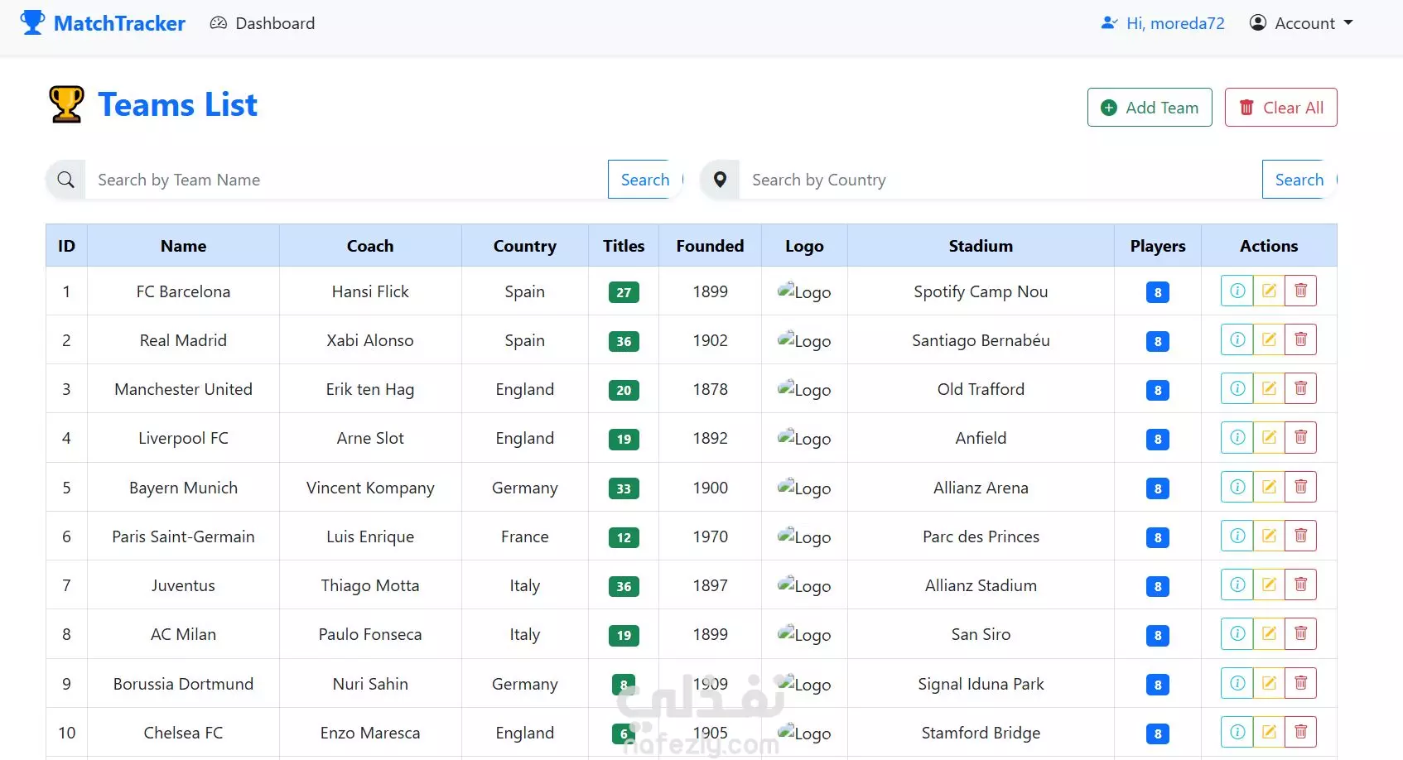Click the Name column header
The image size is (1403, 760).
tap(183, 246)
